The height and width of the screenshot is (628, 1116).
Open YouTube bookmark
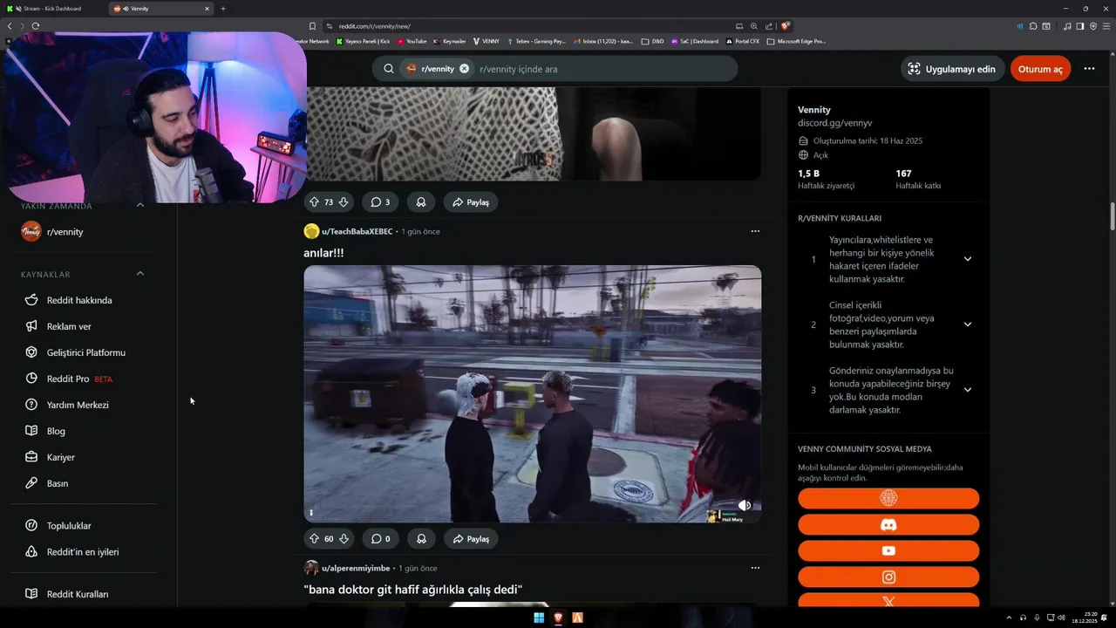coord(412,41)
